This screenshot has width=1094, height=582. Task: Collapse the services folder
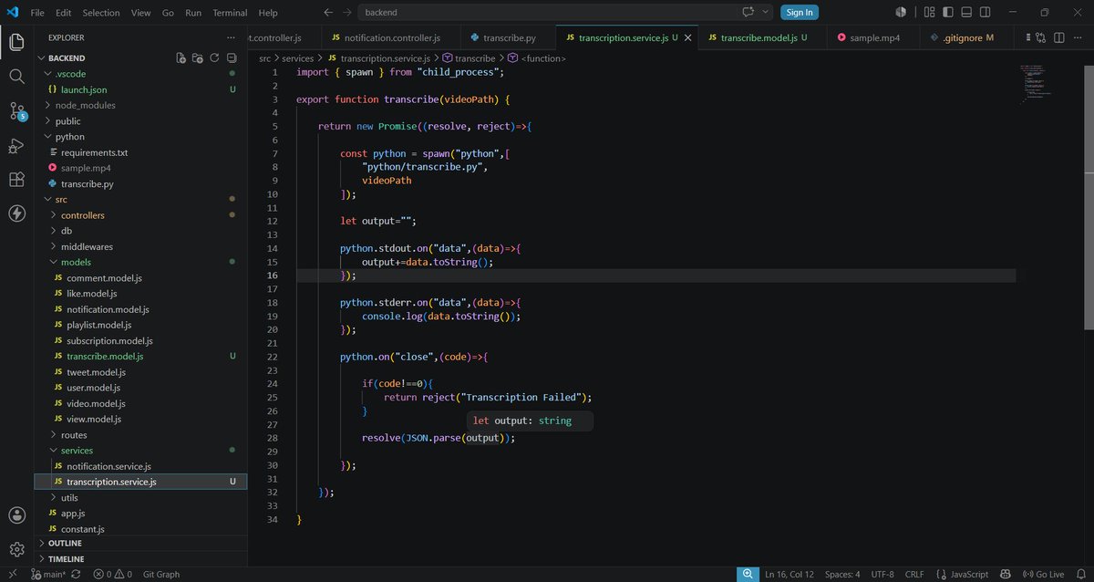(141, 450)
